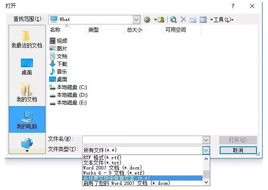Image resolution: width=268 pixels, height=190 pixels.
Task: Select 本地磁盘 (E:)
Action: [x=68, y=103]
